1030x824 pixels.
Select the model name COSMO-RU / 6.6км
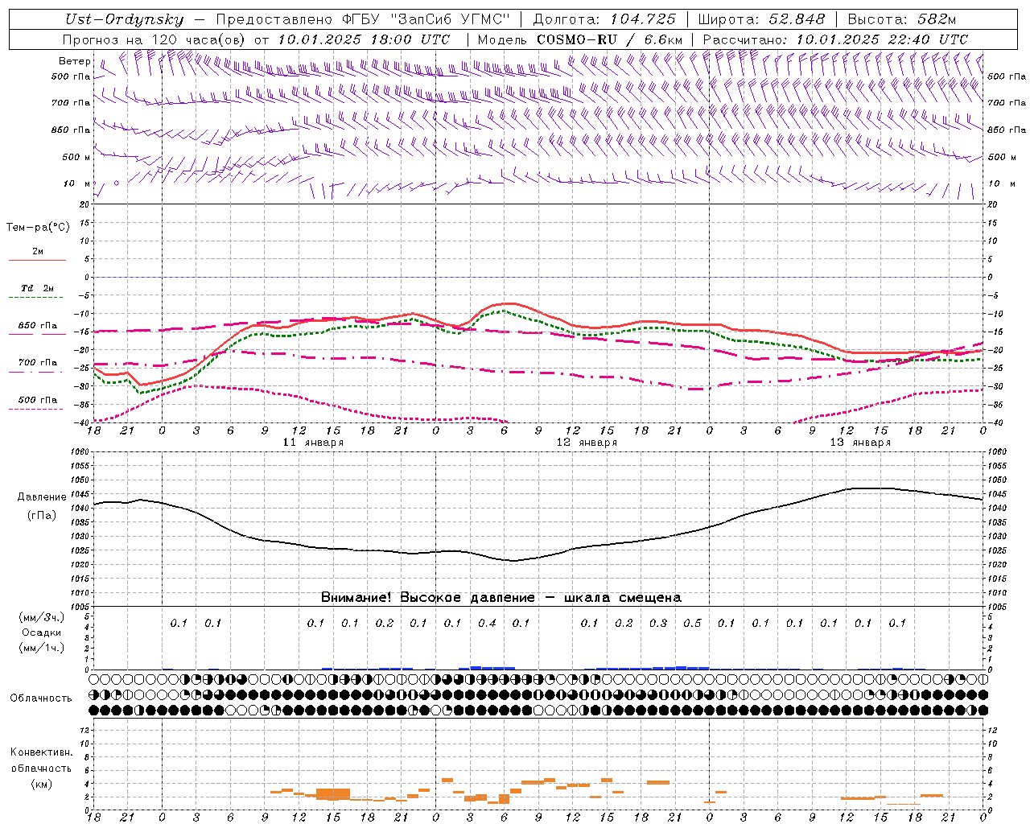click(x=609, y=39)
